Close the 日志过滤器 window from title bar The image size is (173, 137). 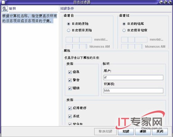point(170,2)
